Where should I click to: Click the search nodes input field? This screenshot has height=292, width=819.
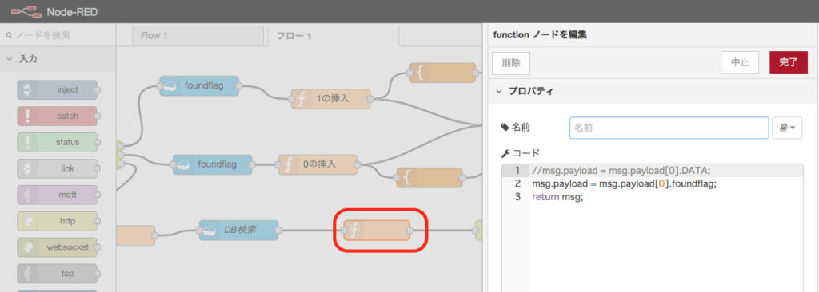pos(58,35)
